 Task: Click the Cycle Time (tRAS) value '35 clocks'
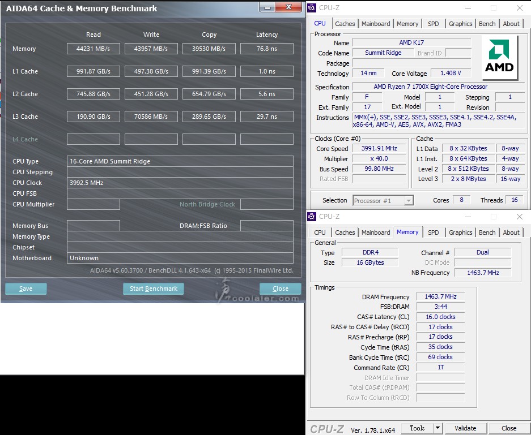point(440,347)
